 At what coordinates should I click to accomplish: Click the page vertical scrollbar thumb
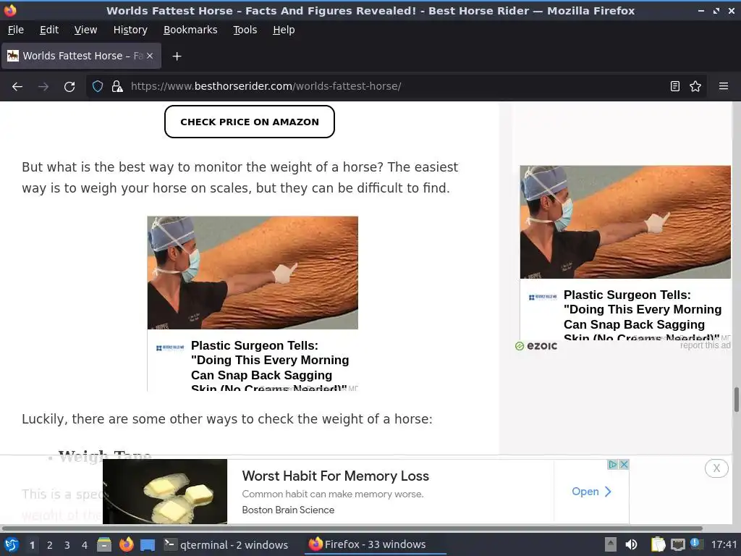[736, 400]
